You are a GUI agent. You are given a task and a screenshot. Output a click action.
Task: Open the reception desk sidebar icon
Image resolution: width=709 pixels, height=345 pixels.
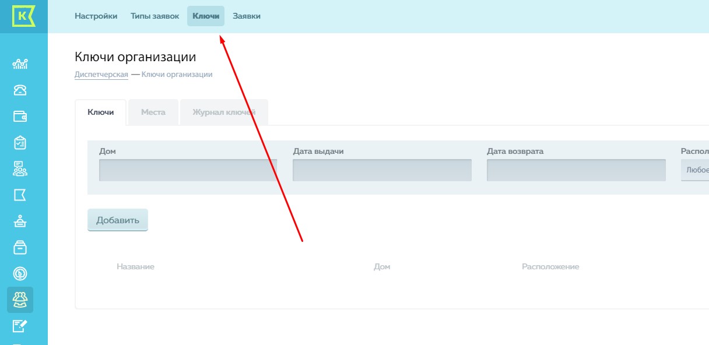pyautogui.click(x=20, y=221)
